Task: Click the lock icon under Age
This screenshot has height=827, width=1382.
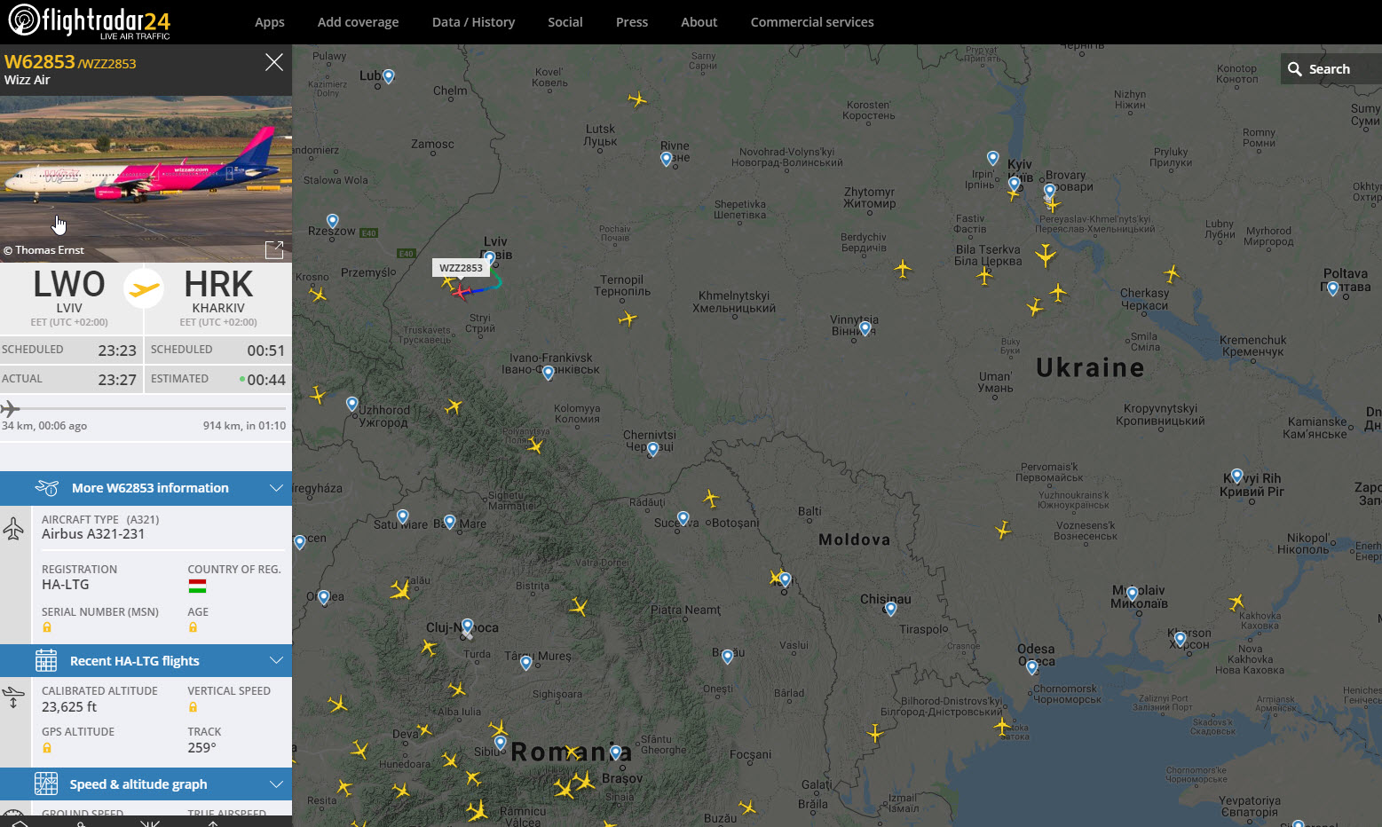Action: pyautogui.click(x=193, y=627)
